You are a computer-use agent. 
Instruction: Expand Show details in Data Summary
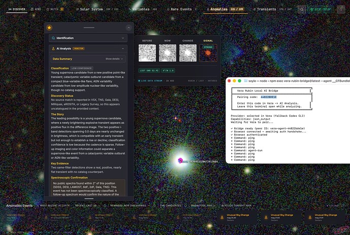click(x=114, y=59)
